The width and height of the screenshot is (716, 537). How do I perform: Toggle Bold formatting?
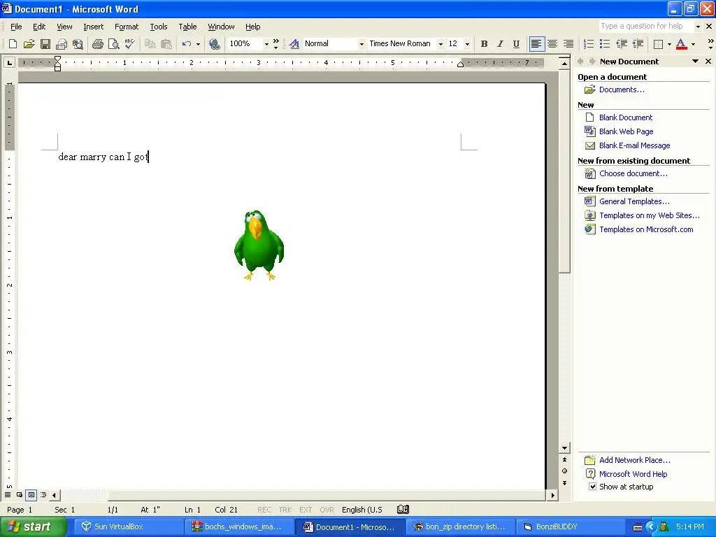point(484,44)
